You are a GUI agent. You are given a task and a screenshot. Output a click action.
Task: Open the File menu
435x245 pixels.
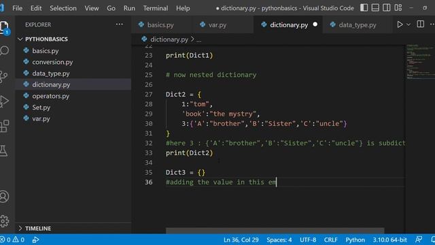(17, 8)
